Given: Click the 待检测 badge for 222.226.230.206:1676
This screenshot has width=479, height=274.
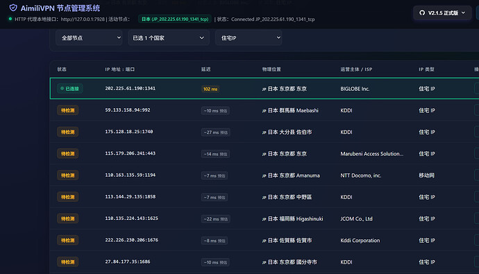Looking at the screenshot, I should (67, 241).
